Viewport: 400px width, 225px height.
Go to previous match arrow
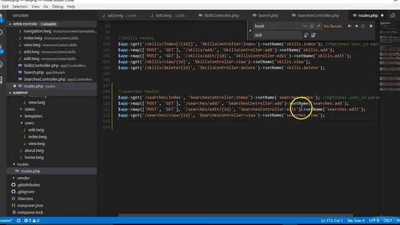pos(349,26)
